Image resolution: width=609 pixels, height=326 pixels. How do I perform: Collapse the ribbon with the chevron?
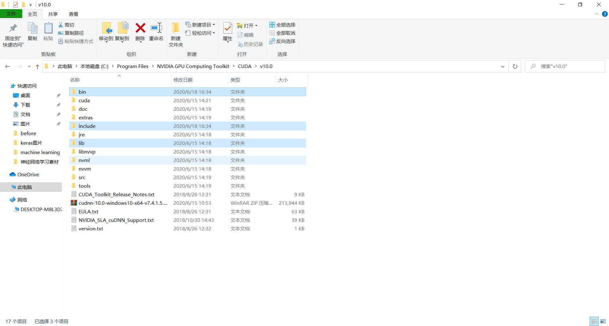tap(596, 14)
